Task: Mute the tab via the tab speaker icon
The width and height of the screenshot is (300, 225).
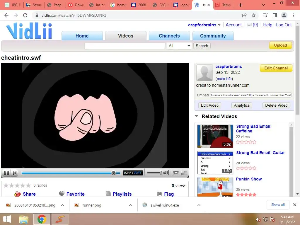Action: [204, 5]
